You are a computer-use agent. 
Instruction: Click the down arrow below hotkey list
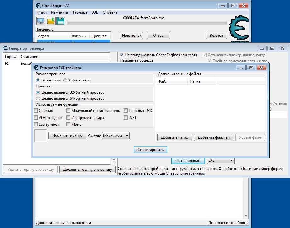pyautogui.click(x=114, y=161)
